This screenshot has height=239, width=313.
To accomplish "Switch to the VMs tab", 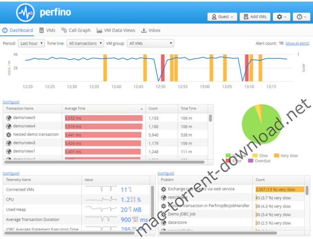I will pos(47,30).
